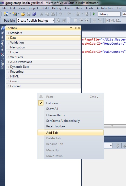
Task: Open the Debug menu
Action: coord(57,8)
